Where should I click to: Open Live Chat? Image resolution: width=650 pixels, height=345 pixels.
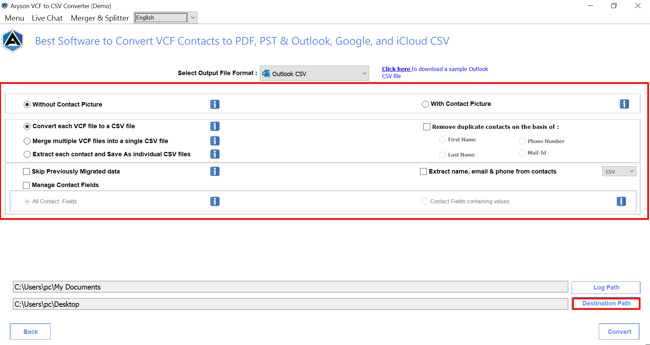(47, 18)
